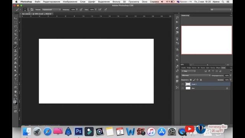Screen dimensions: 245x138
Task: Open the workspace switcher in options bar
Action: (x=221, y=10)
